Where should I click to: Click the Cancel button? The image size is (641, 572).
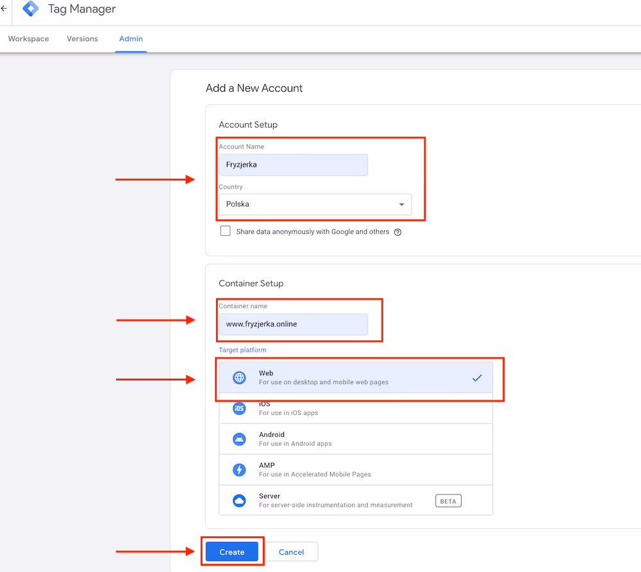coord(291,552)
